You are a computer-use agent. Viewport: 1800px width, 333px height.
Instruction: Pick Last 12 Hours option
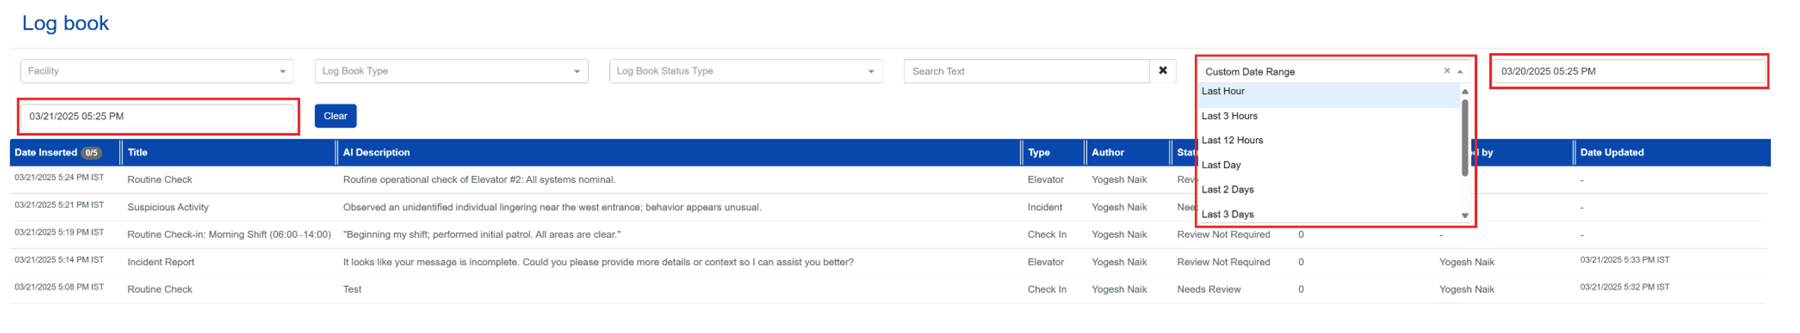pos(1232,141)
